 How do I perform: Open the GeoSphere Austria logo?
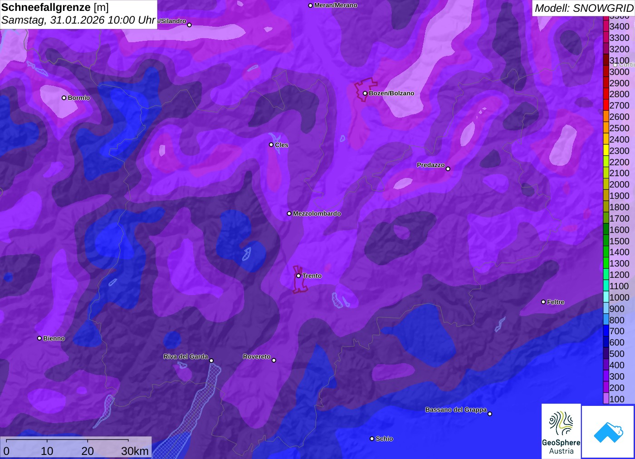pyautogui.click(x=561, y=431)
